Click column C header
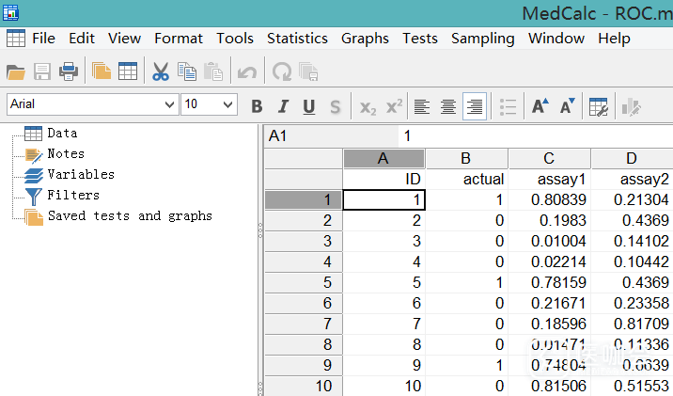Screen dimensions: 673x396 [549, 158]
